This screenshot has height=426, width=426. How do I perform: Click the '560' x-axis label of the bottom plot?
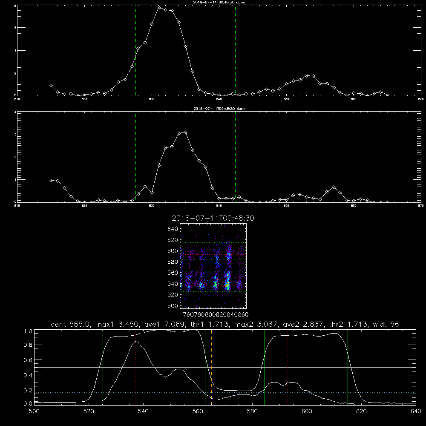click(198, 412)
